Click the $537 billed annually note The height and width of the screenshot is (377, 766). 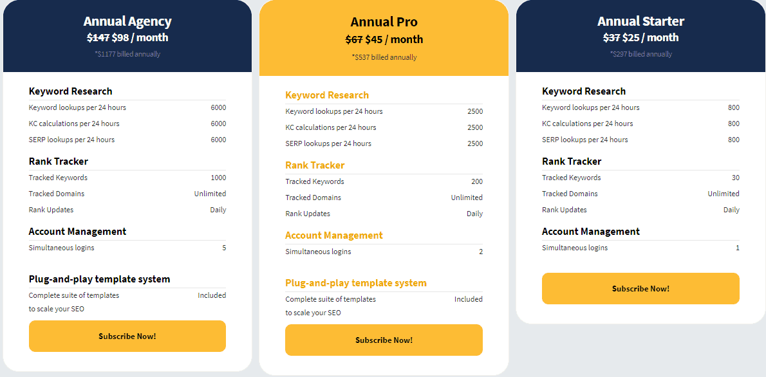[384, 57]
